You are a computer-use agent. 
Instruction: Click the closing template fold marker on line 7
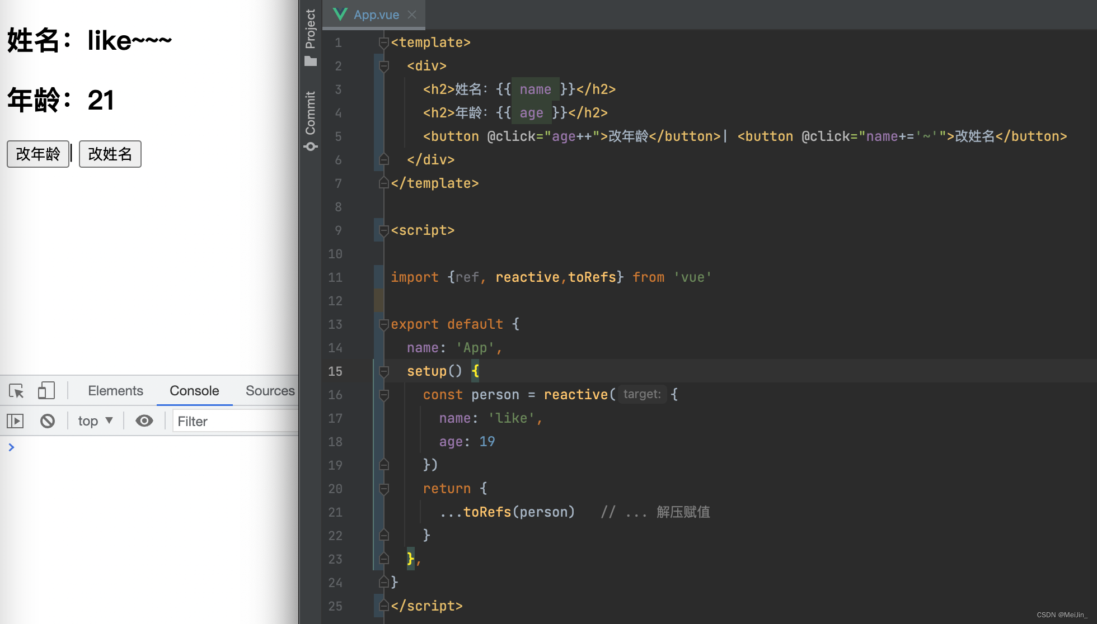tap(384, 183)
